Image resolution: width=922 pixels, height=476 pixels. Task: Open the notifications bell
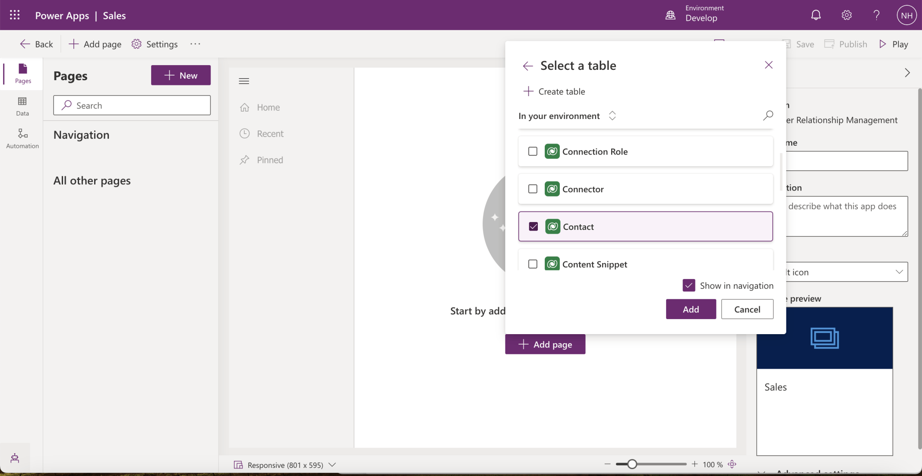point(816,15)
